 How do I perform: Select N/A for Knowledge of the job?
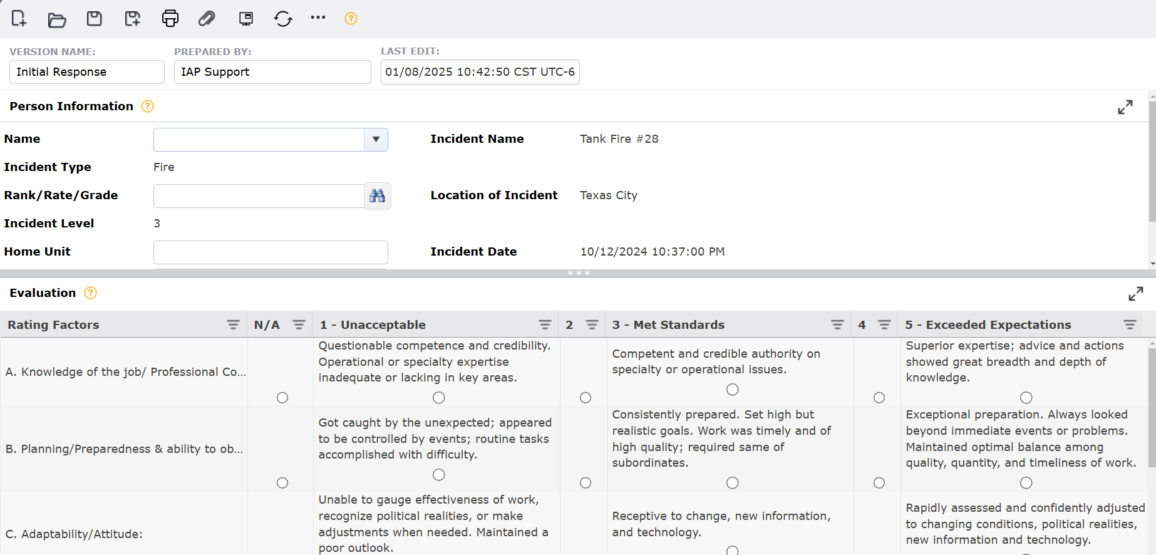pos(282,398)
